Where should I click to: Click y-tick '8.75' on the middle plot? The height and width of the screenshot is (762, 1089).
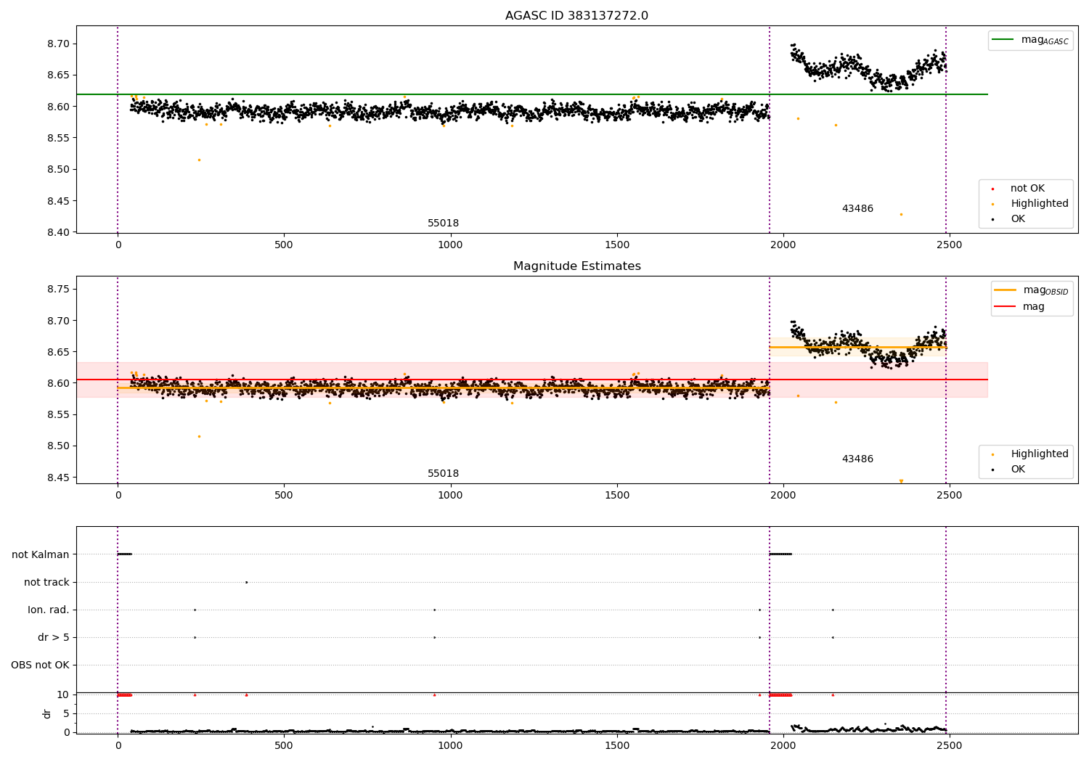click(60, 289)
